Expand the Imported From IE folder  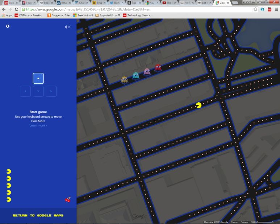108,15
